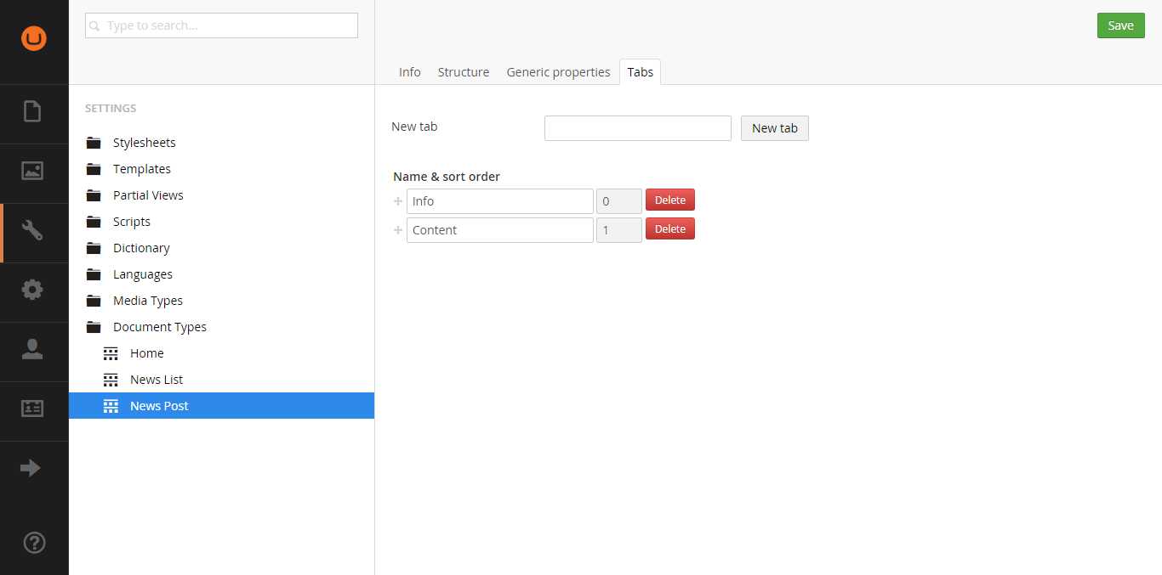Click the sort order field showing 1
This screenshot has width=1162, height=575.
coord(619,230)
